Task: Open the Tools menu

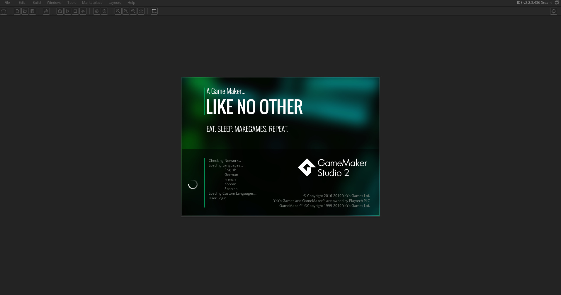Action: (72, 3)
